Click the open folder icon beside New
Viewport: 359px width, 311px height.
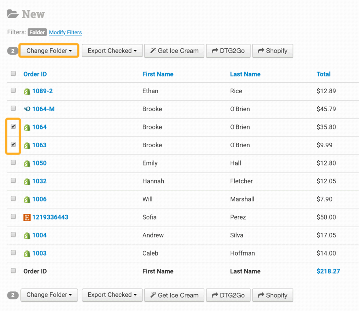[x=13, y=14]
